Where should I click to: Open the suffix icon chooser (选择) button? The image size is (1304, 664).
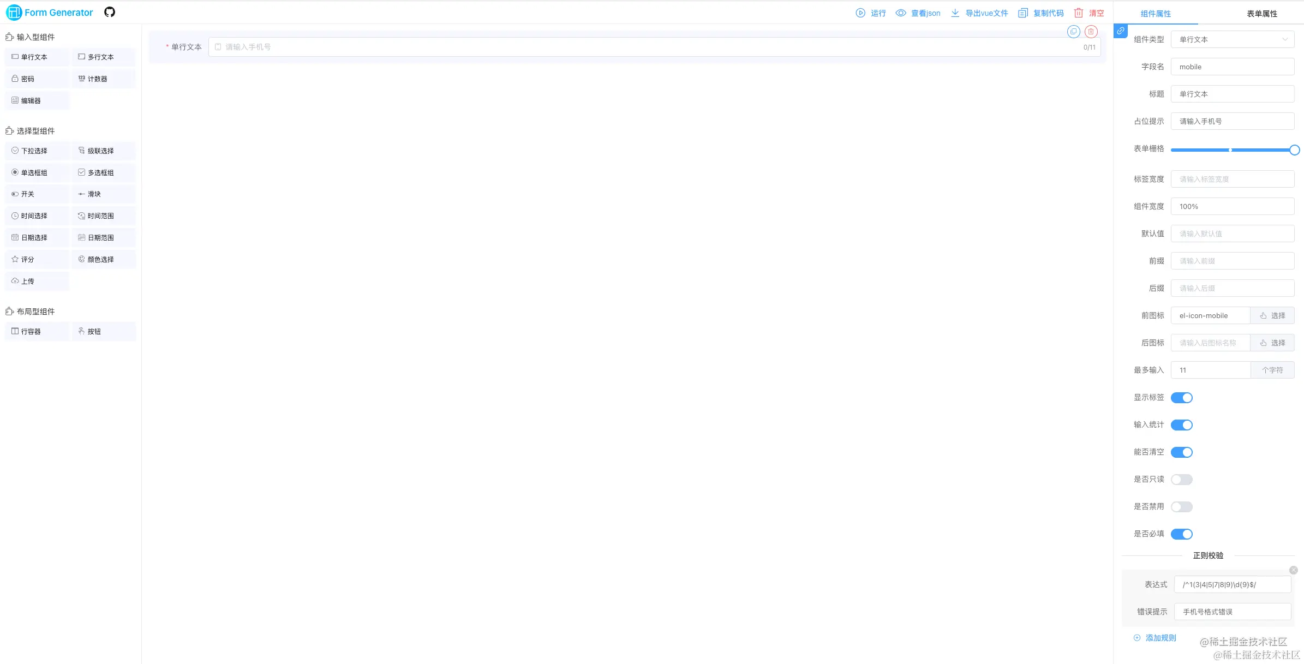pos(1272,343)
